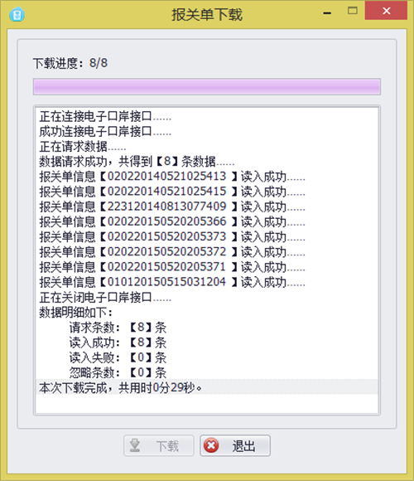Image resolution: width=414 pixels, height=481 pixels.
Task: Select log entry 020220150520205371
Action: 172,267
